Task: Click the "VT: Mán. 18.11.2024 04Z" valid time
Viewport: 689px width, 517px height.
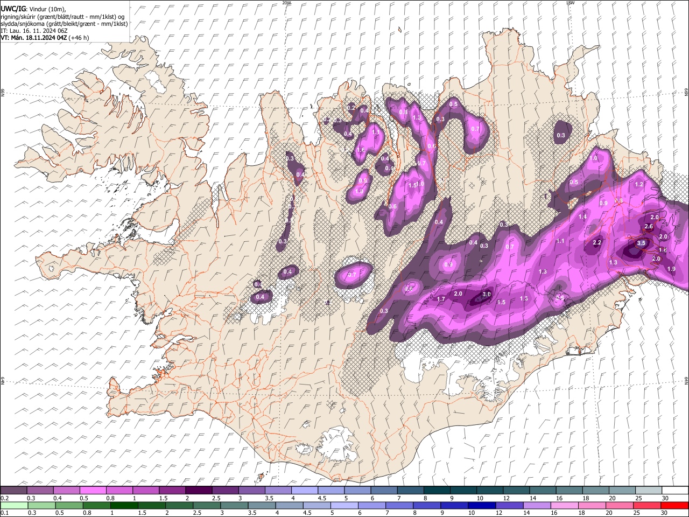Action: pyautogui.click(x=34, y=38)
